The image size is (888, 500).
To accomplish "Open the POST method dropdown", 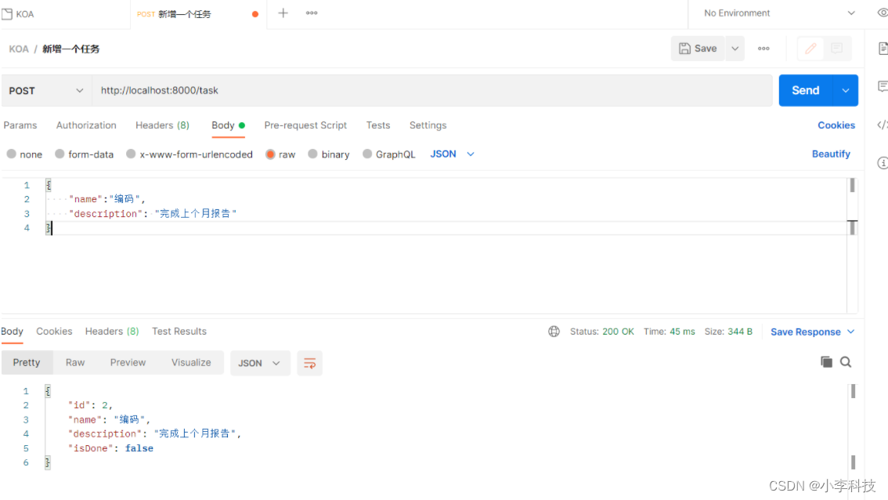I will [x=46, y=91].
